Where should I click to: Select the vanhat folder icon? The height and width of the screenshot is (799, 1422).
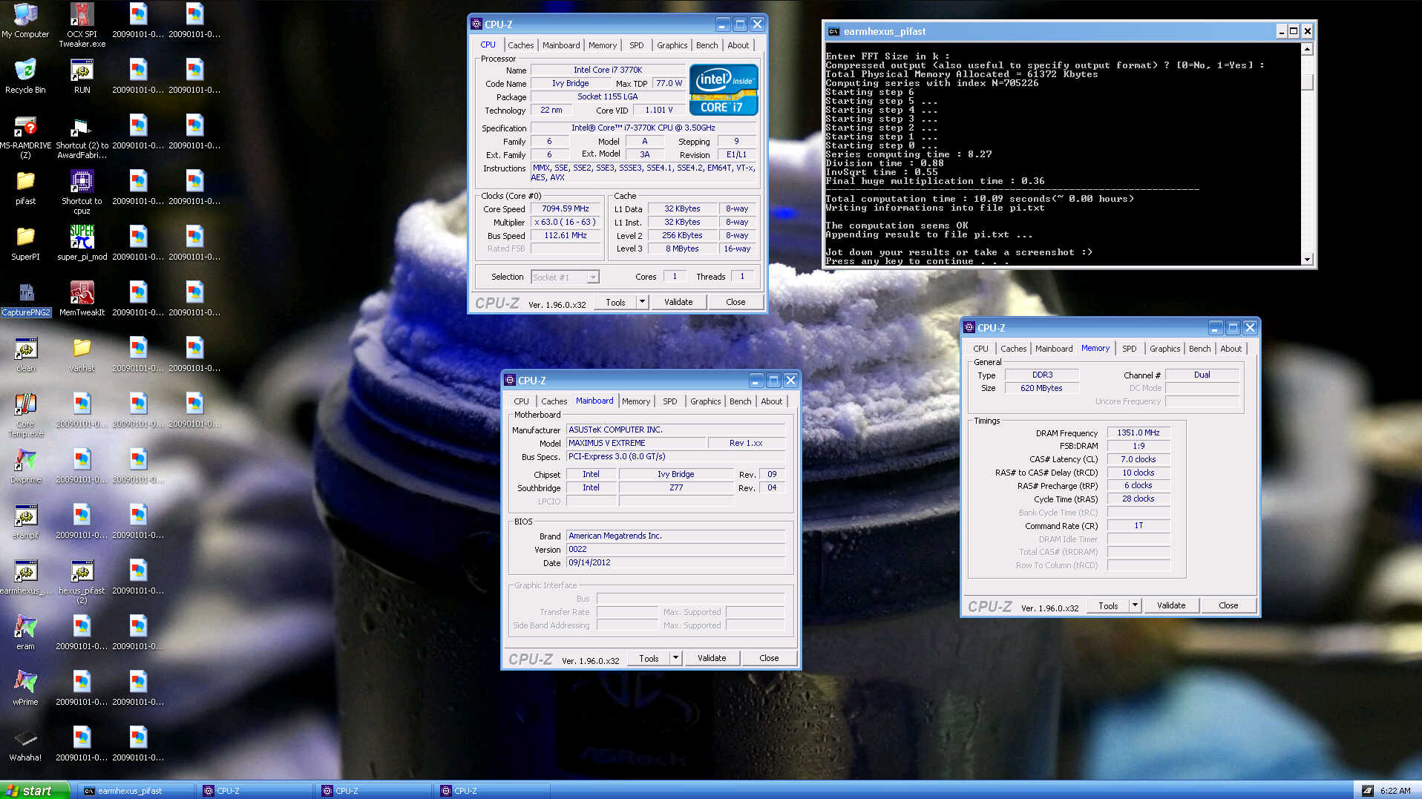point(82,355)
